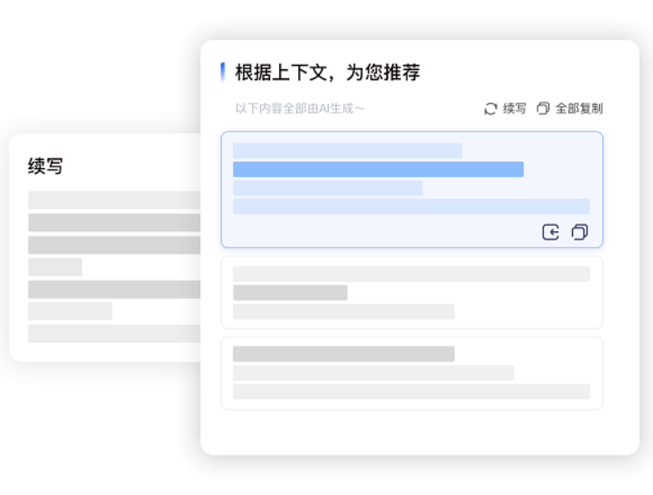Copy the highlighted suggestion card

[x=580, y=232]
